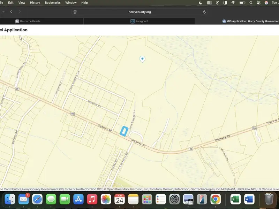Click the blue location pin marker on map
Viewport: 279px width, 209px height.
coord(142,59)
